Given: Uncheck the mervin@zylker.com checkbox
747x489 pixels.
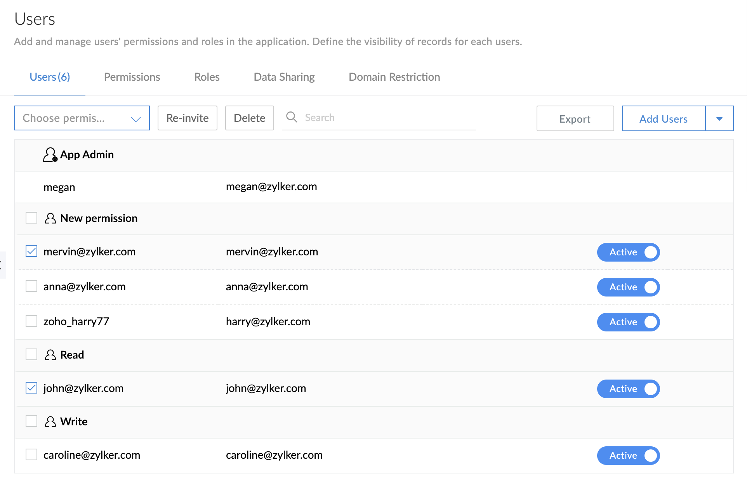Looking at the screenshot, I should [x=31, y=251].
